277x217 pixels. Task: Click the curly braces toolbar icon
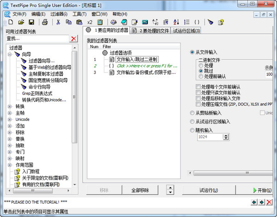[x=197, y=22]
